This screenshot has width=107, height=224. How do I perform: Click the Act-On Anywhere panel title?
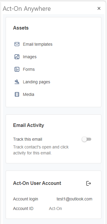[27, 9]
